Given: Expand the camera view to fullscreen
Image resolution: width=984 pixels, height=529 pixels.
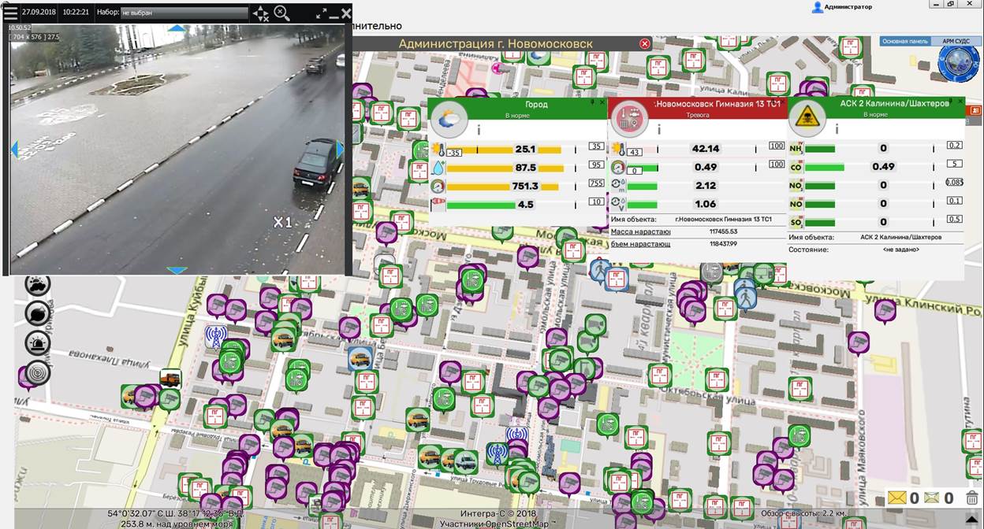Looking at the screenshot, I should 322,13.
